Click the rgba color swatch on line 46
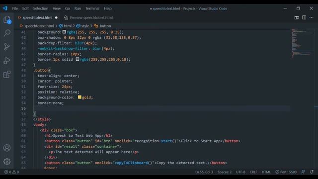The height and width of the screenshot is (179, 318). pyautogui.click(x=78, y=59)
